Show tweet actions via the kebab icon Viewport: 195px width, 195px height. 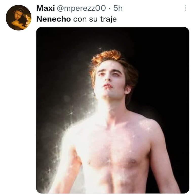click(185, 8)
